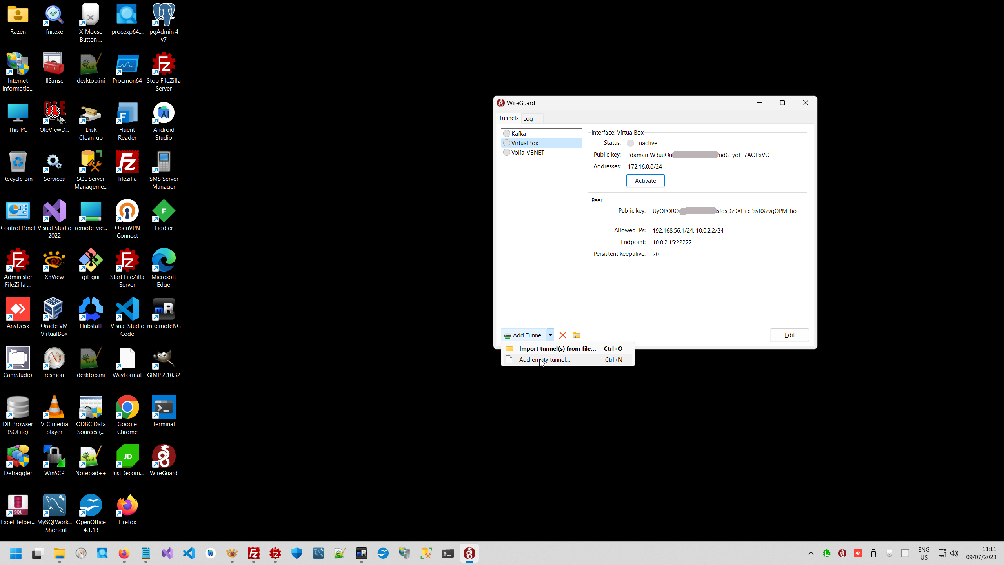This screenshot has width=1004, height=565.
Task: Choose Add empty tunnel menu item
Action: point(544,360)
